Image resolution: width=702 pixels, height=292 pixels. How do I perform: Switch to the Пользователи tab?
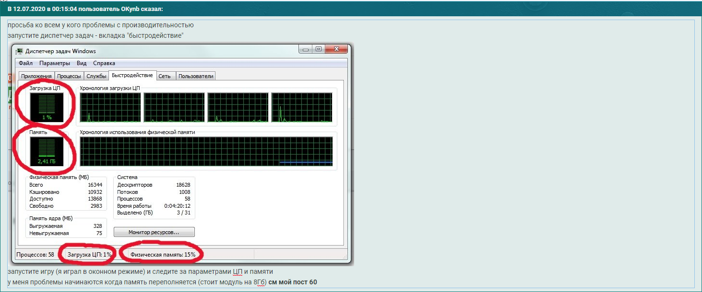(x=196, y=76)
